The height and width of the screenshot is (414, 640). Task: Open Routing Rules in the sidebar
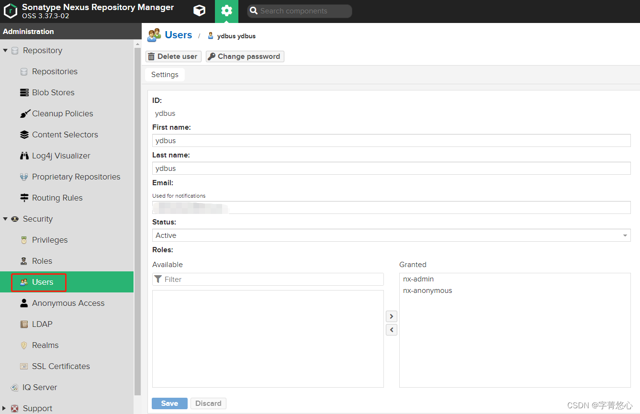click(57, 198)
